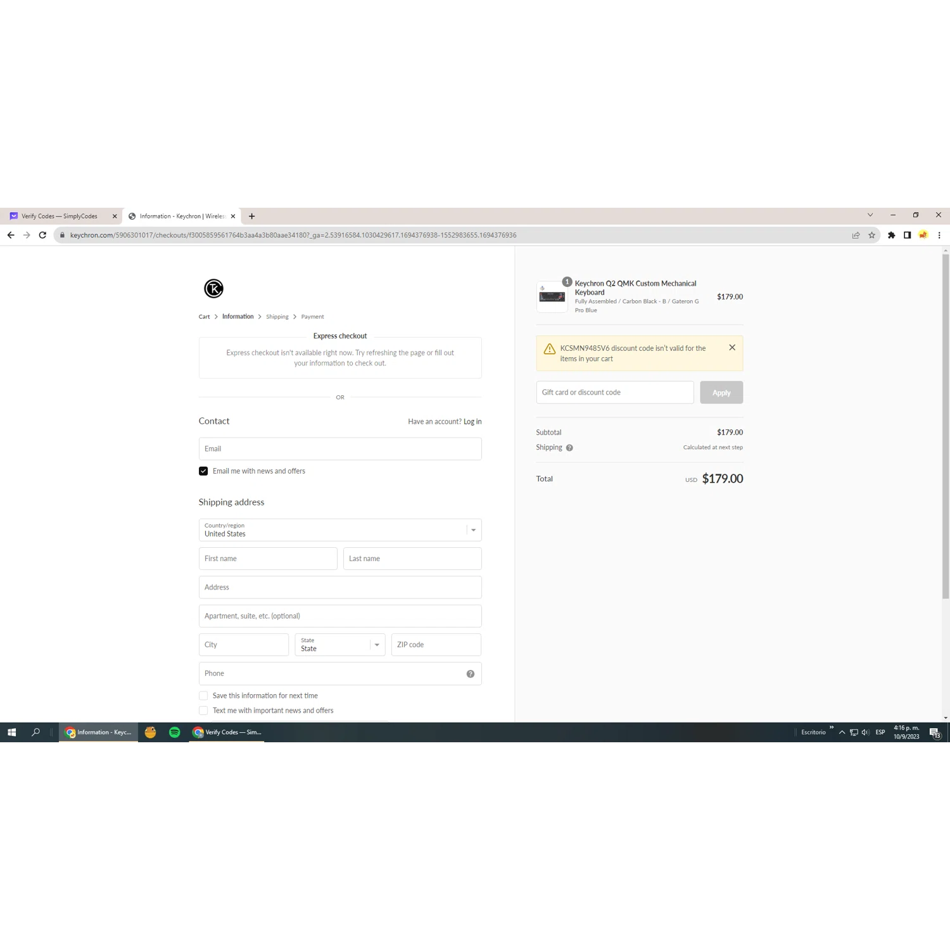
Task: Bookmark this page with star icon
Action: 871,235
